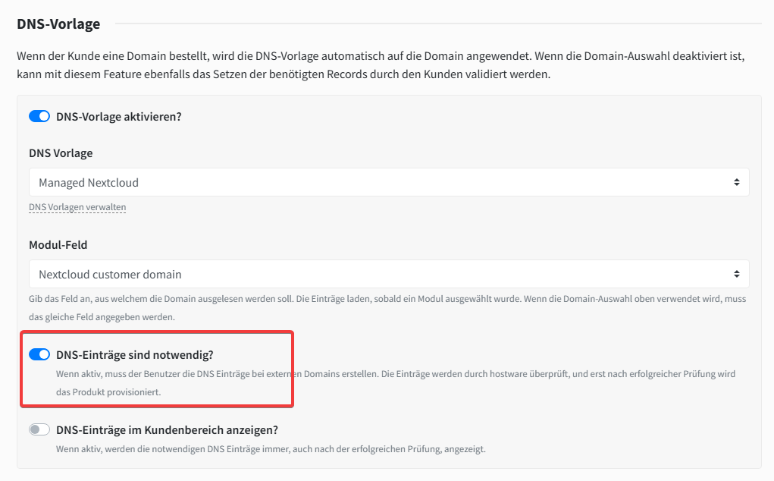Click the arrow icon of the Modul-Feld select
The width and height of the screenshot is (774, 481).
point(736,274)
